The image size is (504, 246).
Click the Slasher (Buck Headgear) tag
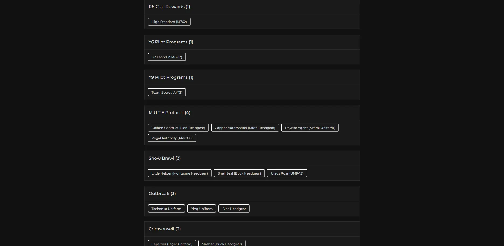222,244
